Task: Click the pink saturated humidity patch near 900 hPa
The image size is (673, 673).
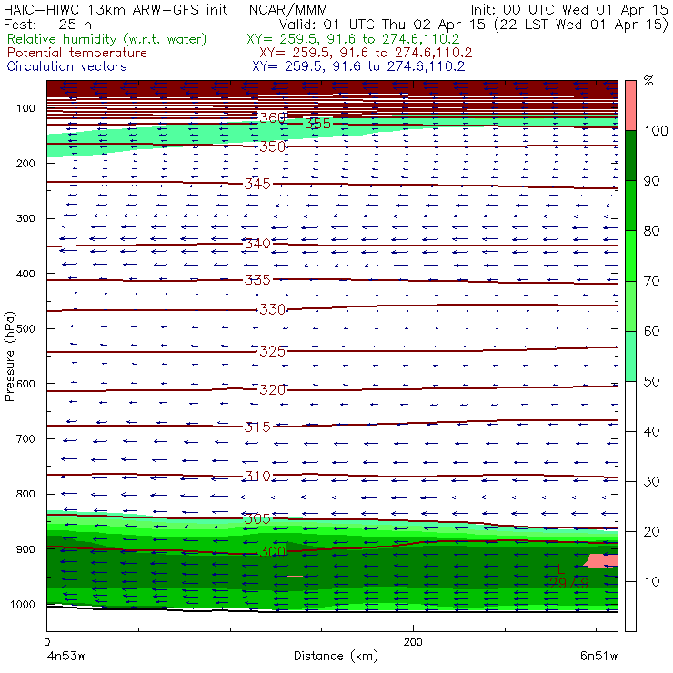Action: coord(602,561)
